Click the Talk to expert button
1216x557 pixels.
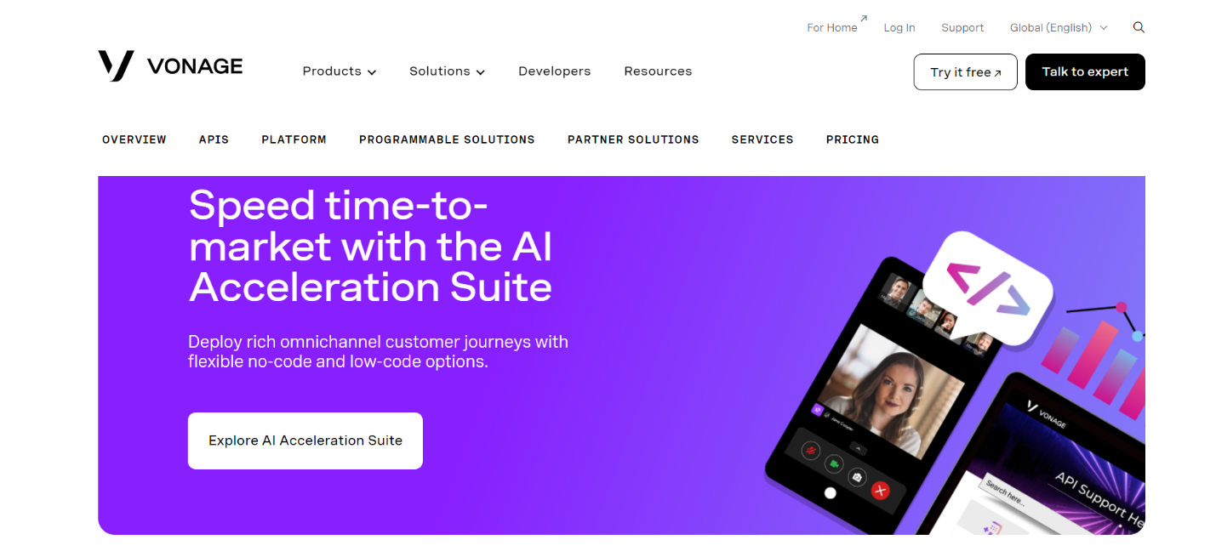point(1085,71)
